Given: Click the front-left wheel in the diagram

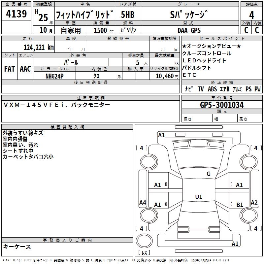Looking at the screenshot, I should 149,162.
